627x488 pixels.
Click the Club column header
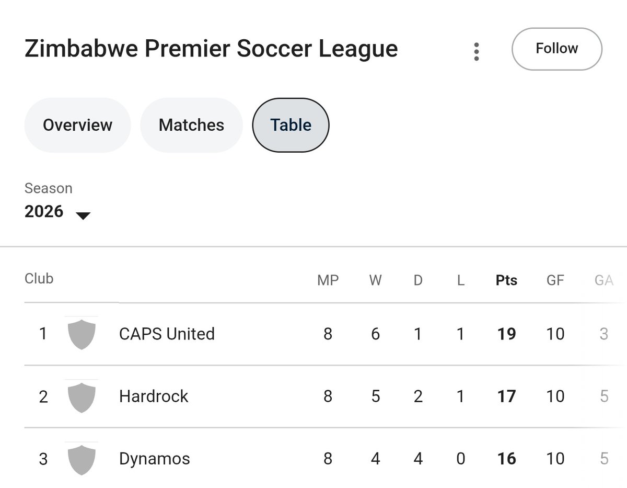pos(39,278)
